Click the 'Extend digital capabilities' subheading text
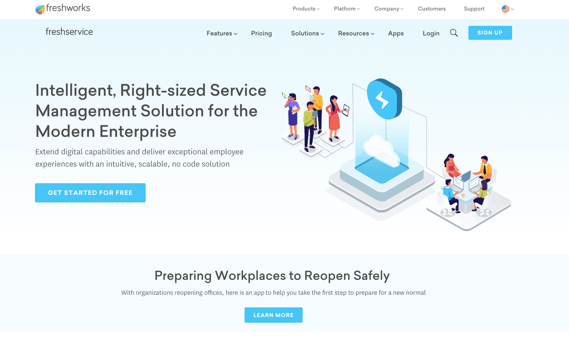The image size is (569, 339). (x=139, y=158)
